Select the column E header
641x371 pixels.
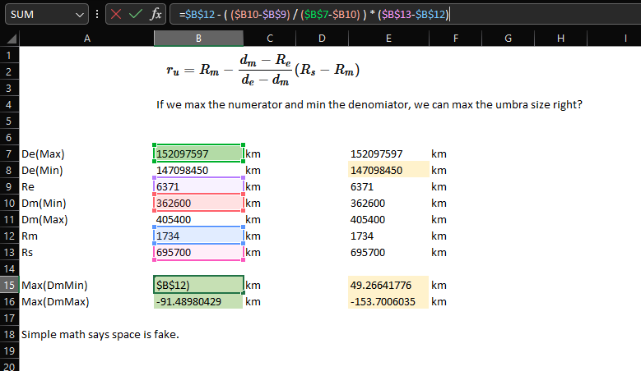(388, 39)
